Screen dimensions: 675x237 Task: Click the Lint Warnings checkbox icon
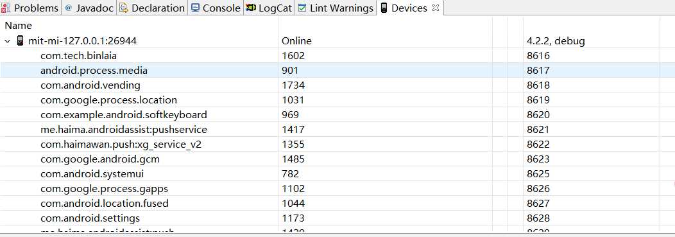pyautogui.click(x=302, y=8)
